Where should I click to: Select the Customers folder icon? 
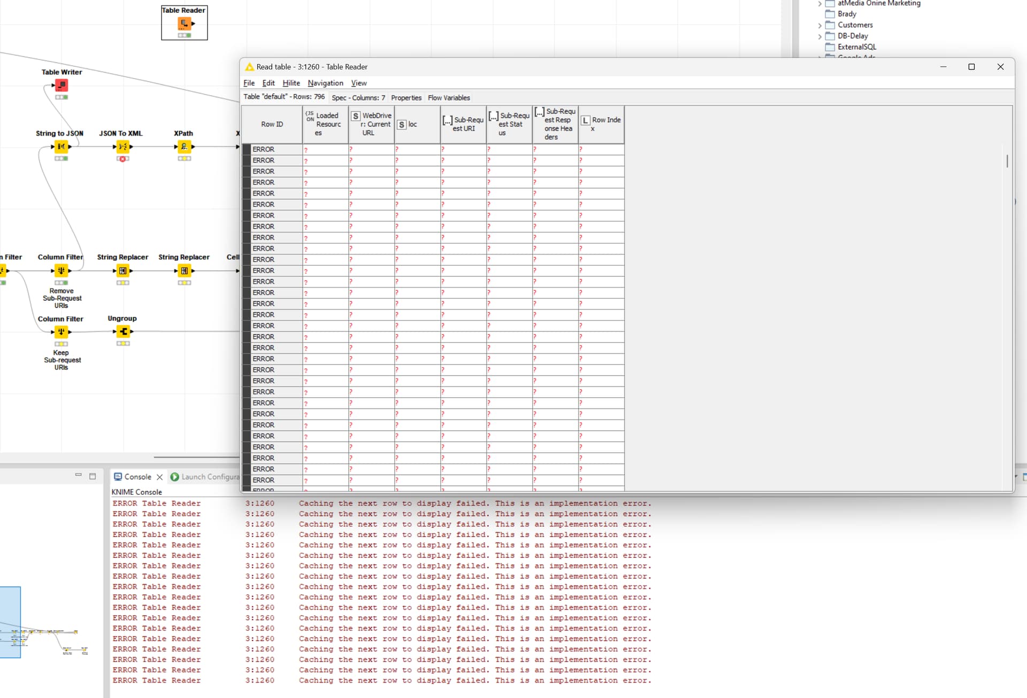(x=830, y=25)
